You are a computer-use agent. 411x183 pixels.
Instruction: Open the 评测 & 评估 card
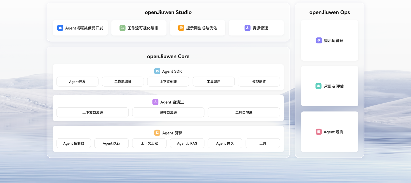click(330, 86)
